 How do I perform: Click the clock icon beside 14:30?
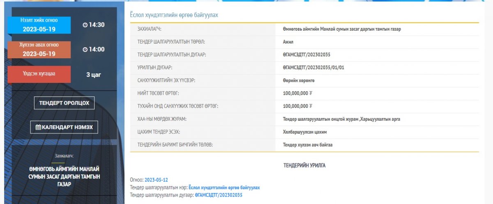point(85,25)
